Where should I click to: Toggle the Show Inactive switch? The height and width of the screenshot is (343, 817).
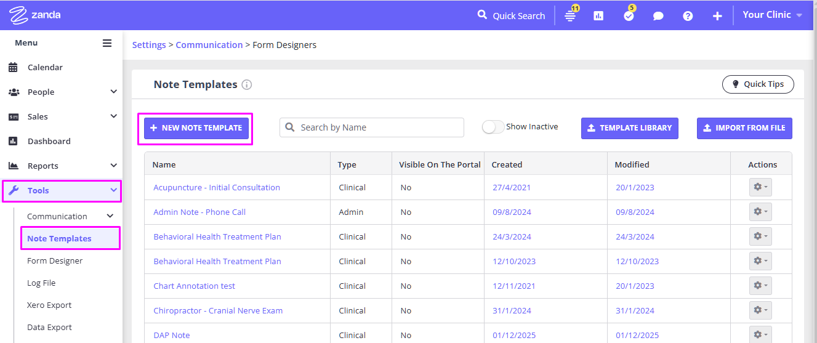[493, 127]
